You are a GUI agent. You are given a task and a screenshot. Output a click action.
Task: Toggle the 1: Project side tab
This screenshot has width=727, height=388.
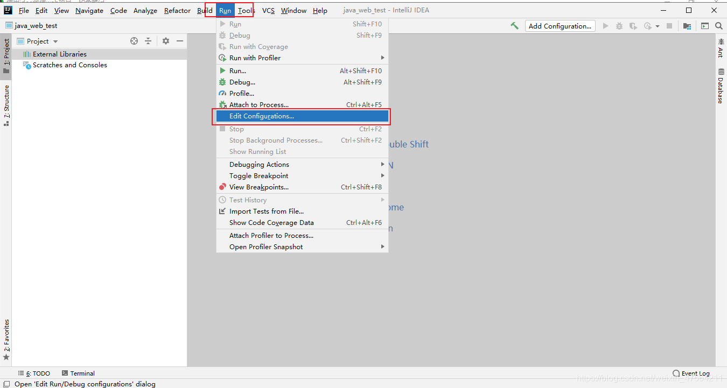(6, 57)
